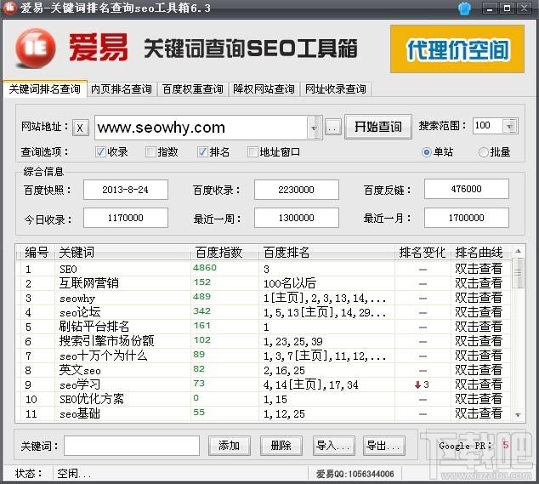Click the keyword list scrollbar thumb

(x=518, y=273)
